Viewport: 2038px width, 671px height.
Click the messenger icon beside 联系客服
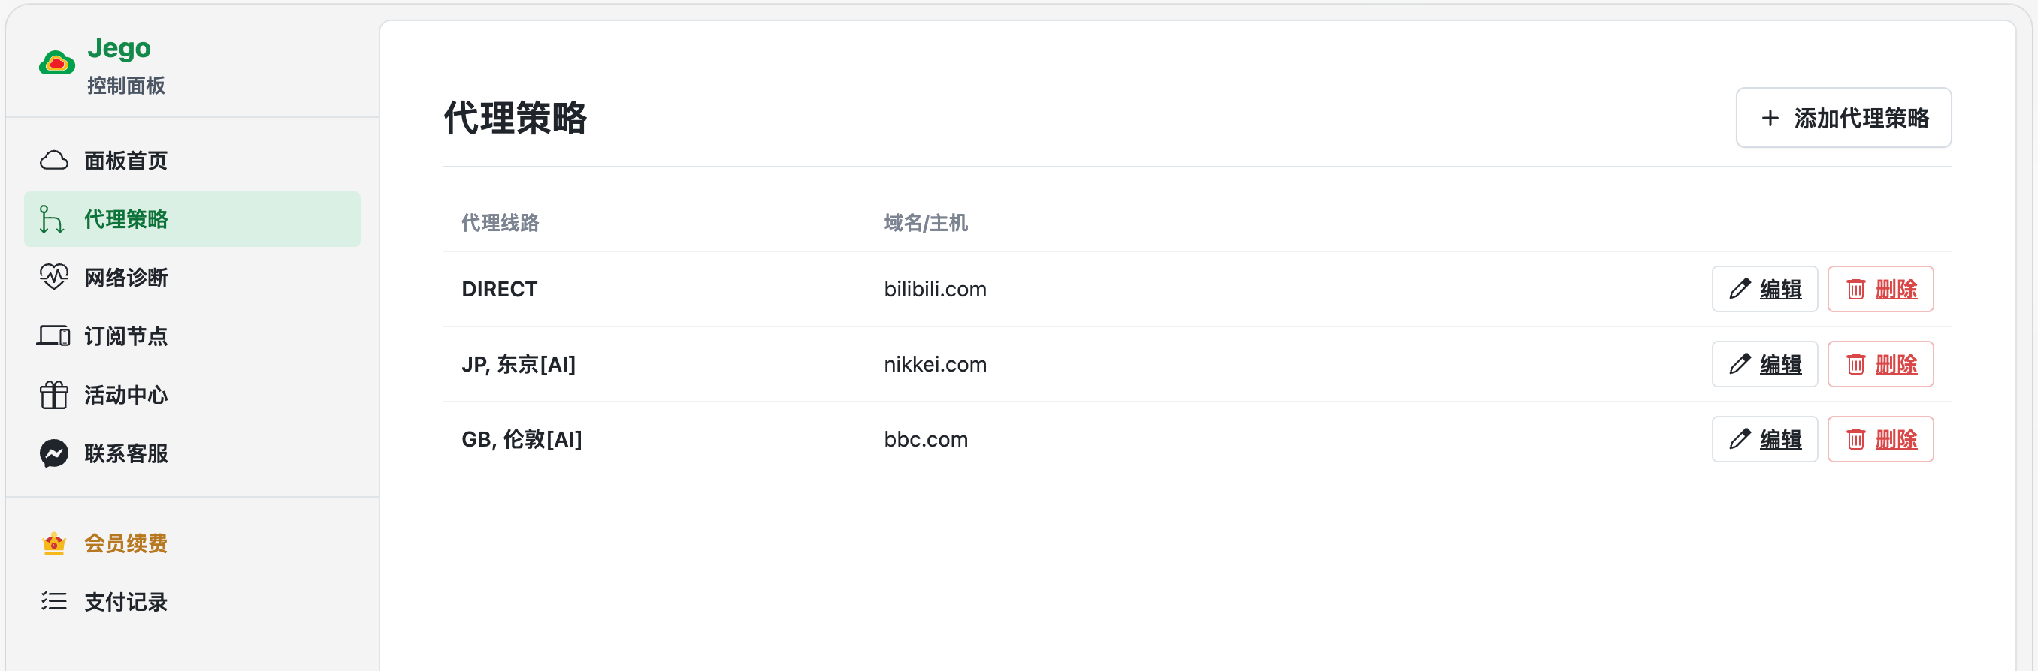pyautogui.click(x=54, y=453)
